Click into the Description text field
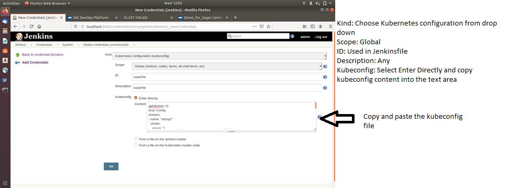 227,87
